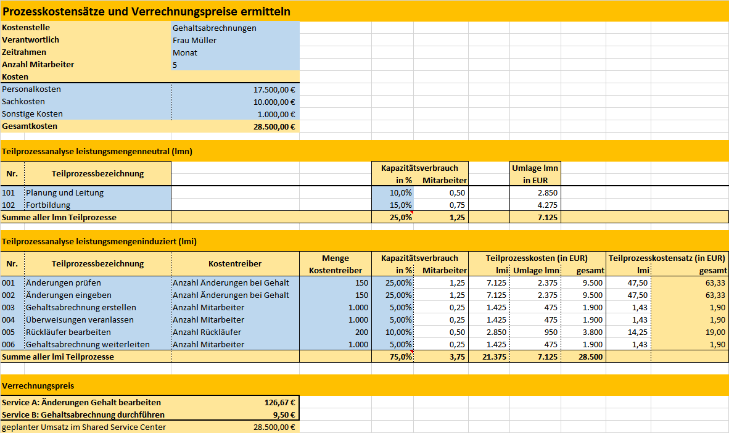Viewport: 729px width, 433px height.
Task: Select the Zeitrahmen value Monat
Action: (x=235, y=52)
